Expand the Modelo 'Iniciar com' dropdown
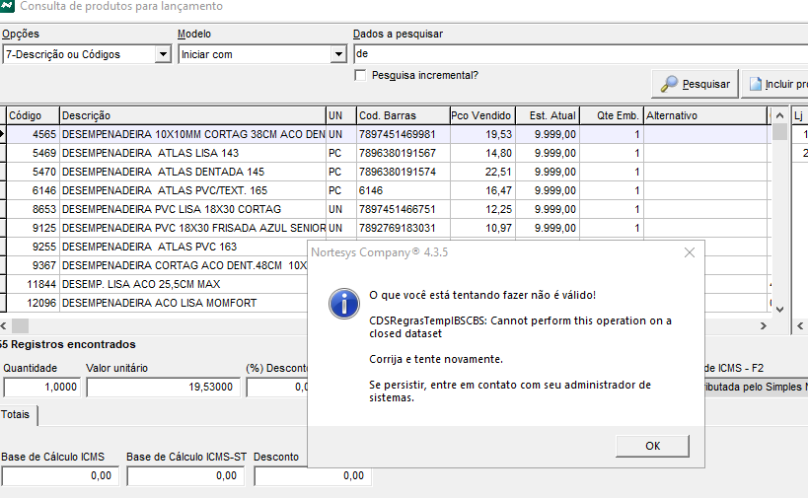 338,54
